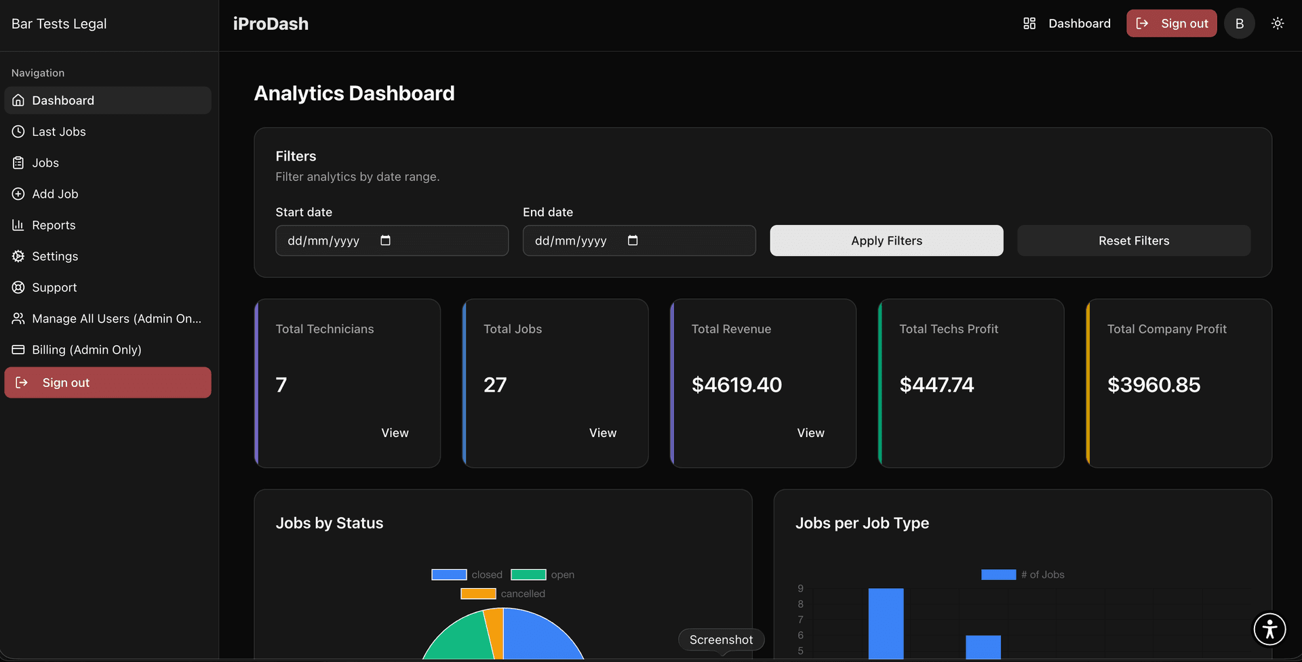The height and width of the screenshot is (662, 1302).
Task: Open Billing via the card icon
Action: click(x=18, y=350)
